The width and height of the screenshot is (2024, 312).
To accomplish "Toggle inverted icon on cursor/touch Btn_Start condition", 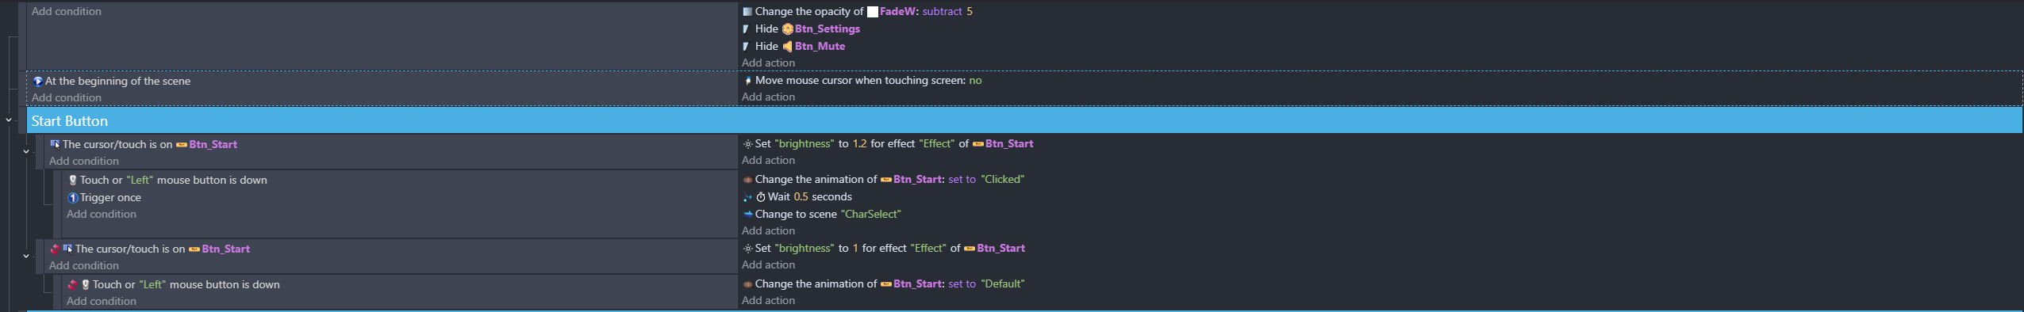I will point(55,249).
